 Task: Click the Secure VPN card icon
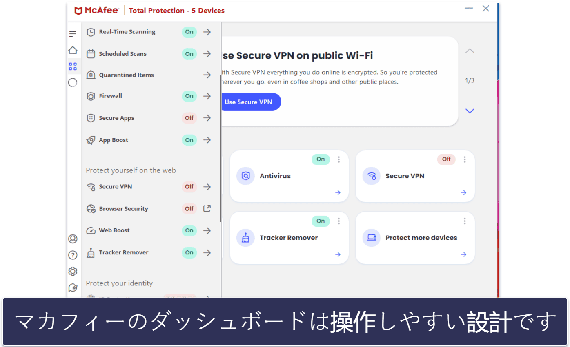372,176
